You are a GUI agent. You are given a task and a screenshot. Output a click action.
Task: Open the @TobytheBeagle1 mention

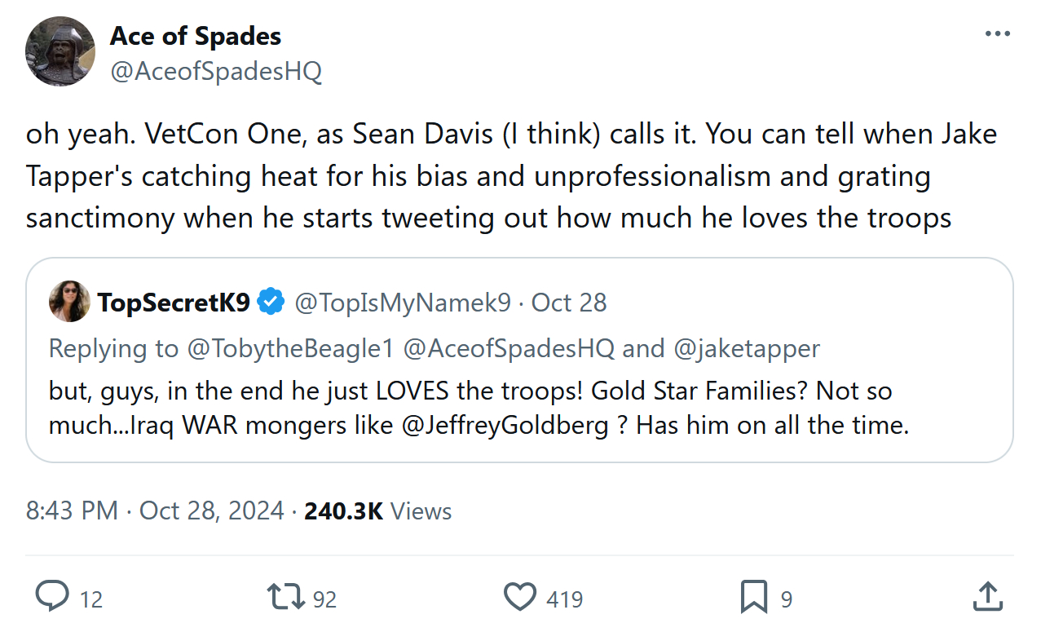coord(291,348)
